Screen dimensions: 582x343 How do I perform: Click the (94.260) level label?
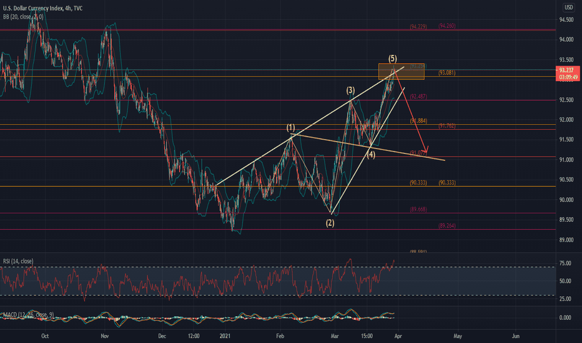click(x=447, y=26)
